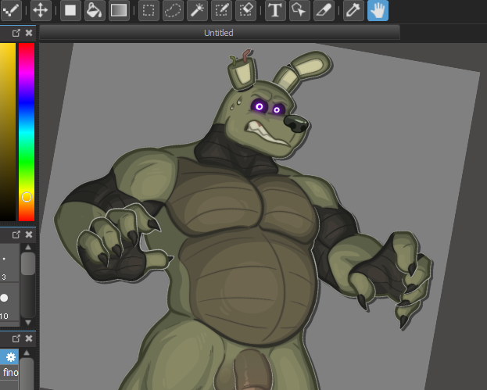Select the Text tool

275,10
